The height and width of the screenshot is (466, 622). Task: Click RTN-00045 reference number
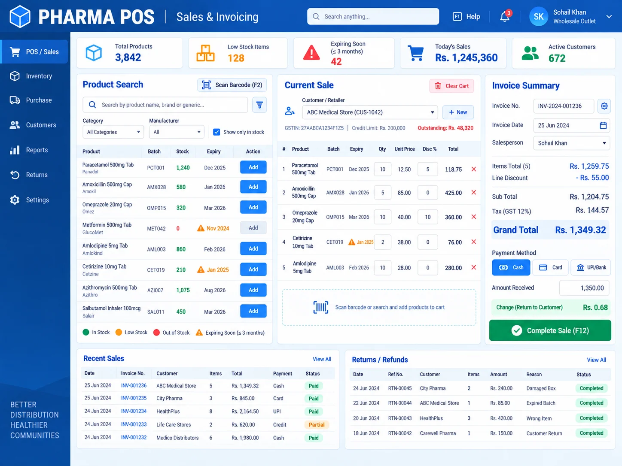pyautogui.click(x=400, y=388)
